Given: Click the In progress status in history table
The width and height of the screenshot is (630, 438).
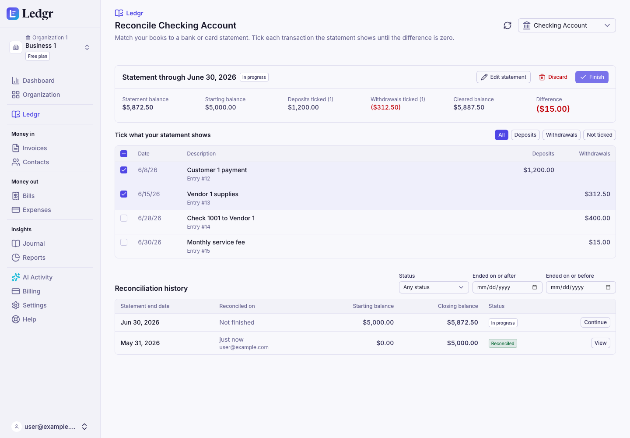Looking at the screenshot, I should click(x=503, y=323).
